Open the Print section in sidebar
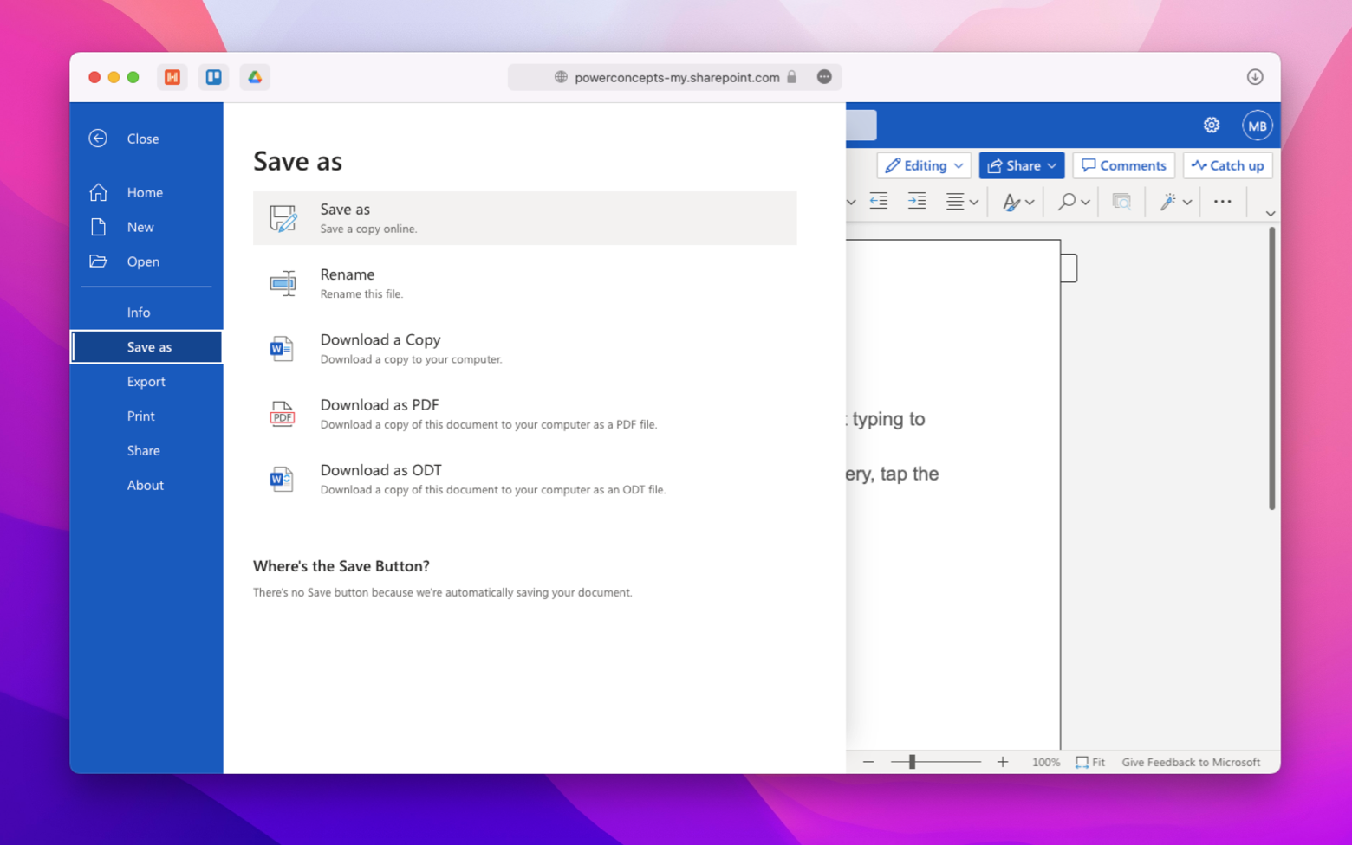 coord(140,416)
